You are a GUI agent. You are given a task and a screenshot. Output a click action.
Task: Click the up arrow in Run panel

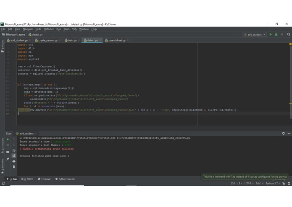click(x=14, y=139)
